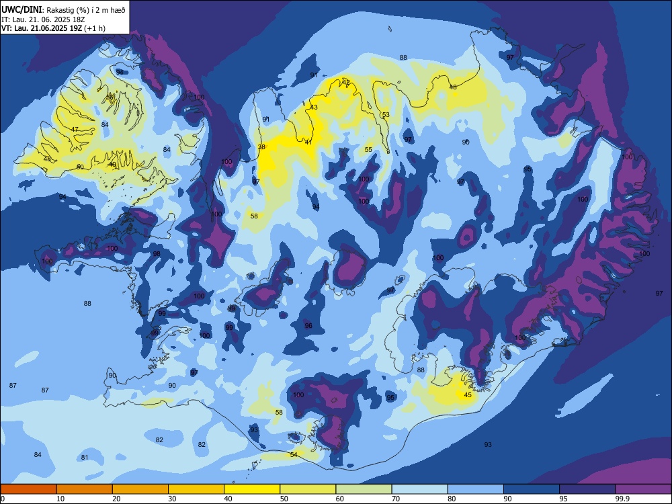
Task: Pick the pale green 60–70 legend swatch
Action: click(364, 489)
